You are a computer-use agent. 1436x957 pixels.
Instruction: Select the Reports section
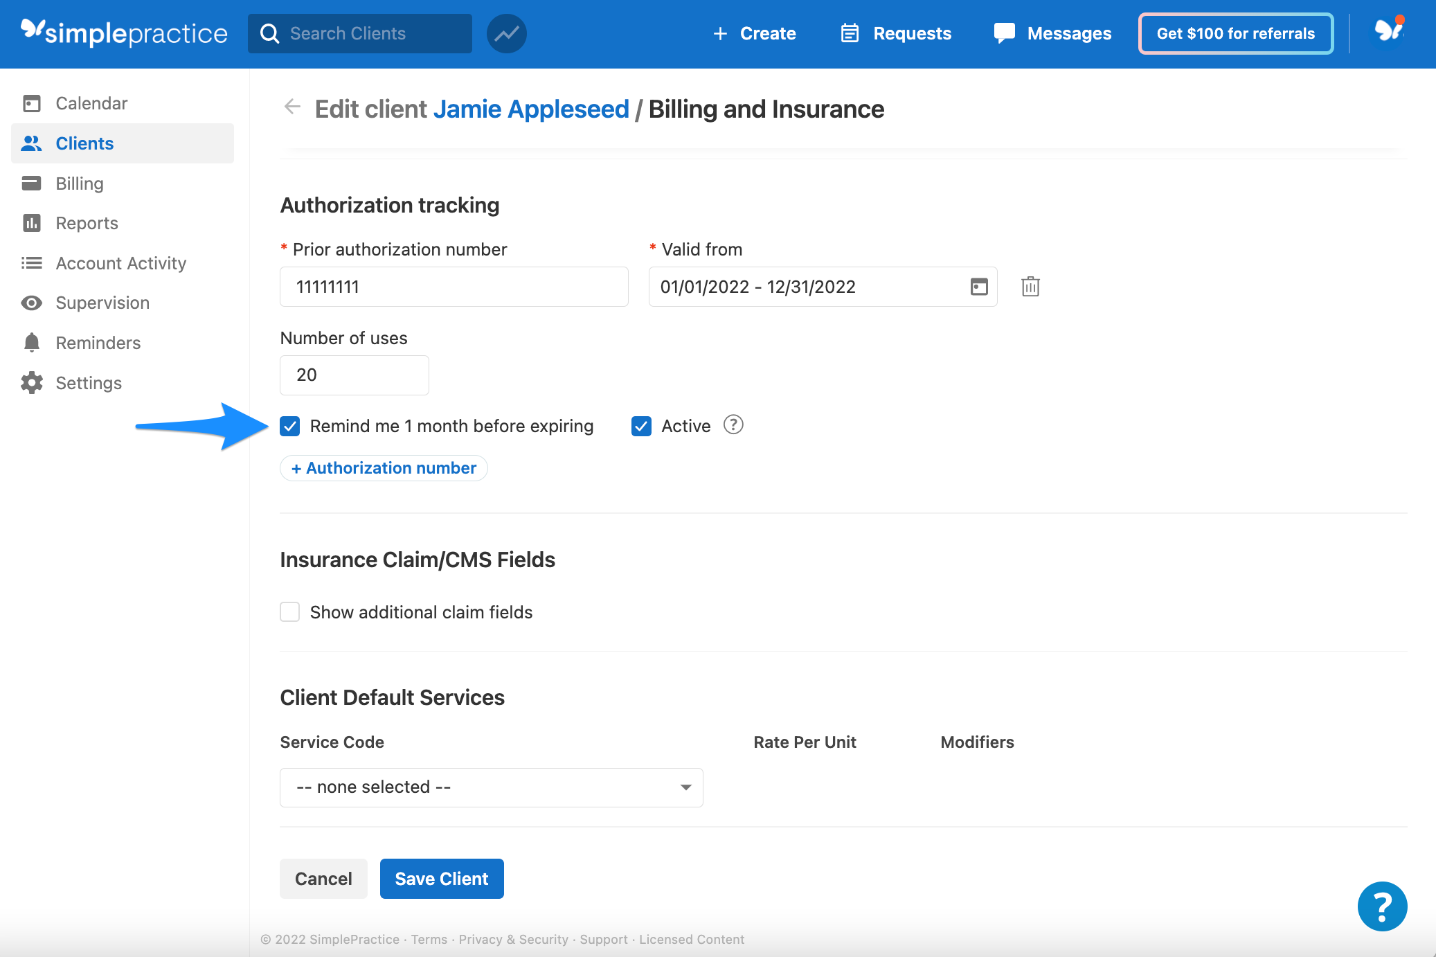pos(87,223)
